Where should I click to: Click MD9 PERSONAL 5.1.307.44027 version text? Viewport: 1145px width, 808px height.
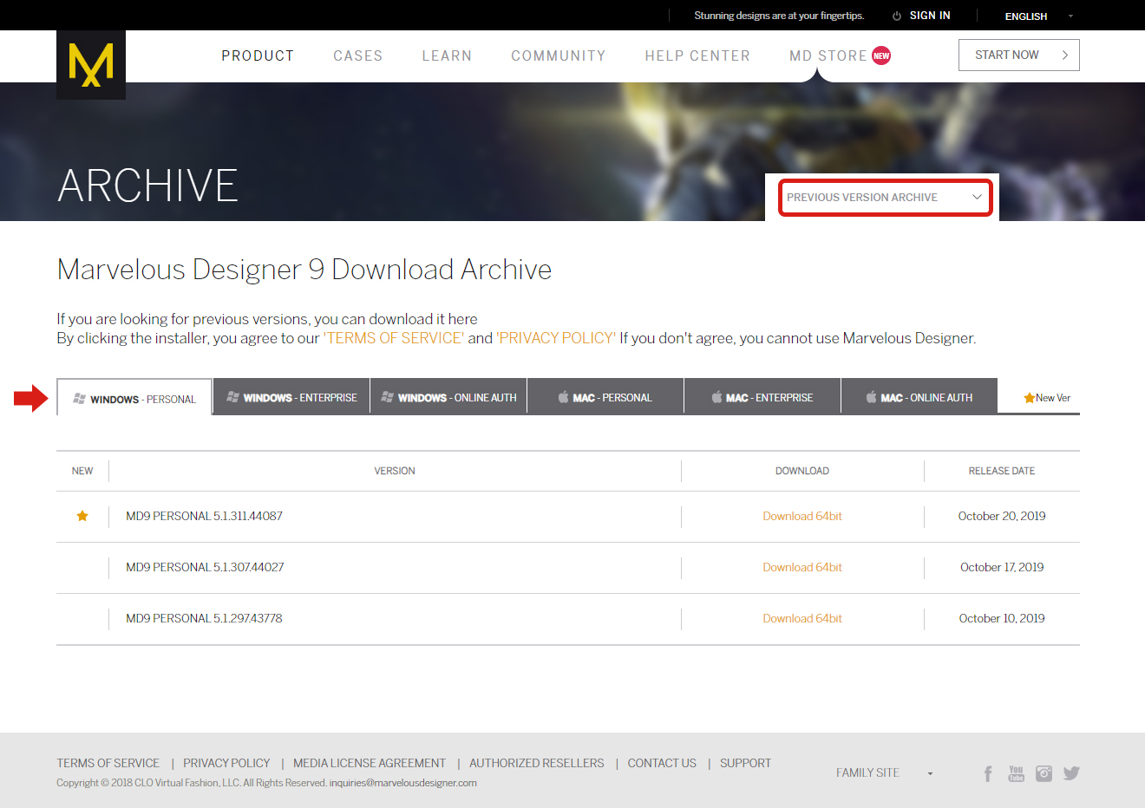[x=205, y=567]
